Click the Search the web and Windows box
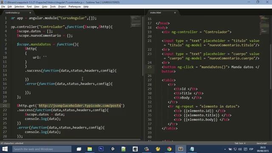 click(x=42, y=149)
